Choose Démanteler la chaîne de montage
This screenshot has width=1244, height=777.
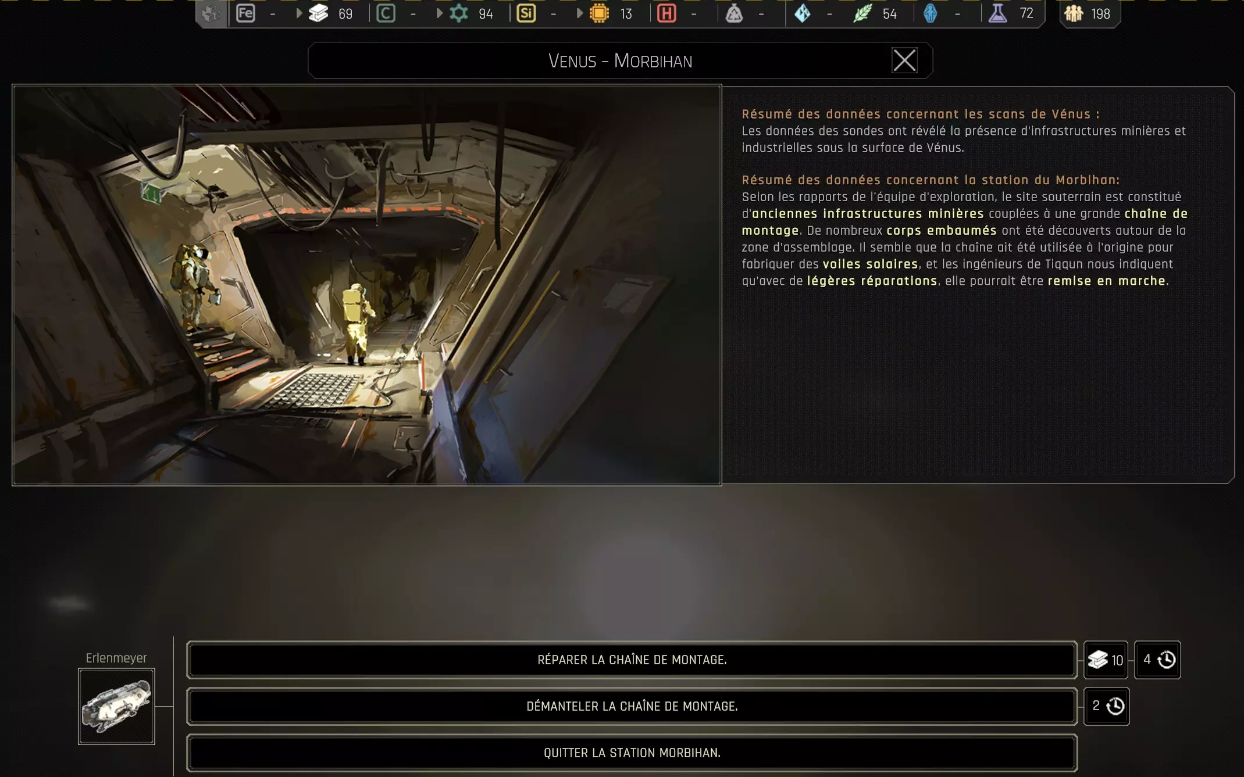pos(632,706)
